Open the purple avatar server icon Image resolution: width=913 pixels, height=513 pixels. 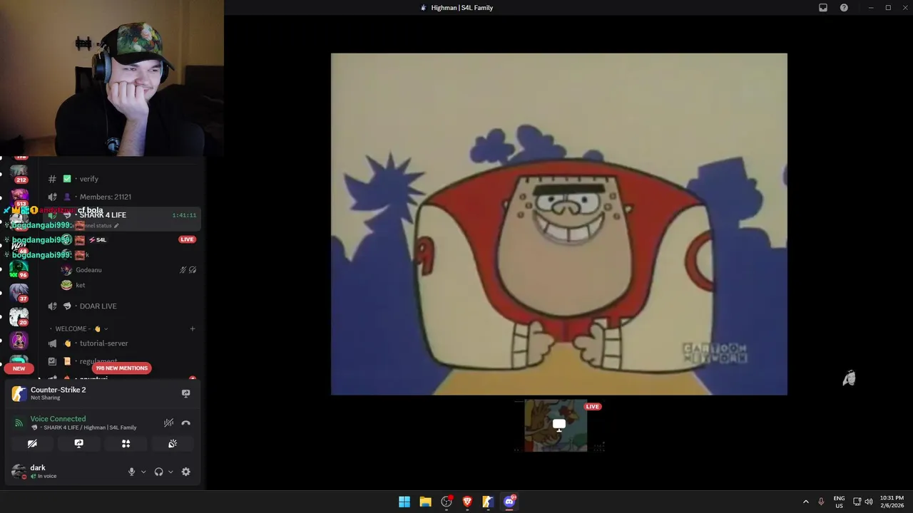pos(19,341)
